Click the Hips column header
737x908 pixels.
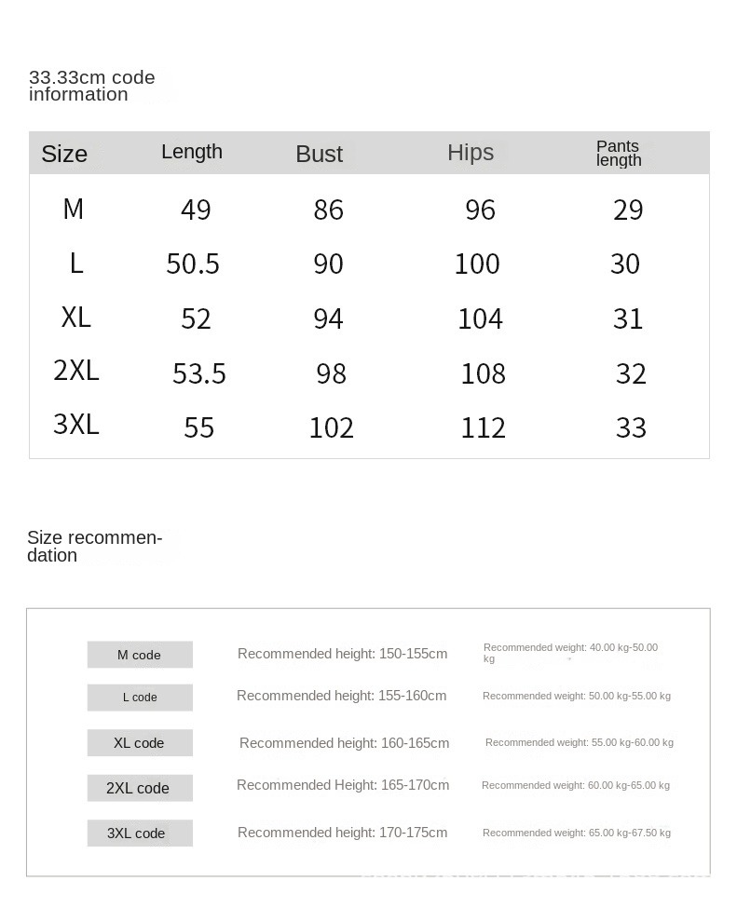471,153
